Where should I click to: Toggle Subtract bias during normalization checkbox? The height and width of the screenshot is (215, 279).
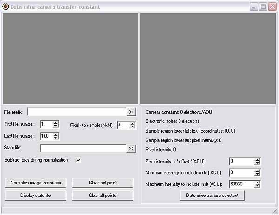[x=78, y=160]
